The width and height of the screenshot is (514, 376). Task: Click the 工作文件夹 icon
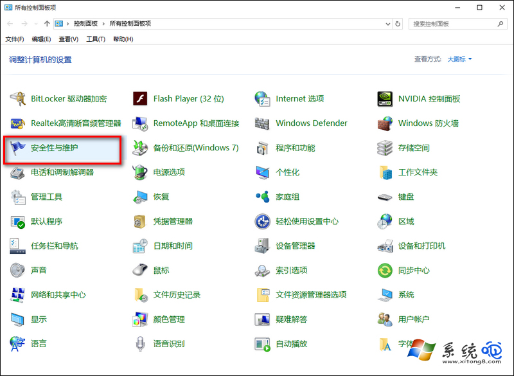(385, 172)
